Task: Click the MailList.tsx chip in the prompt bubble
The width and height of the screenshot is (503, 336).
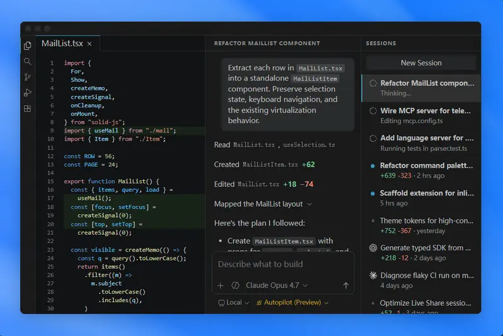Action: pos(321,68)
